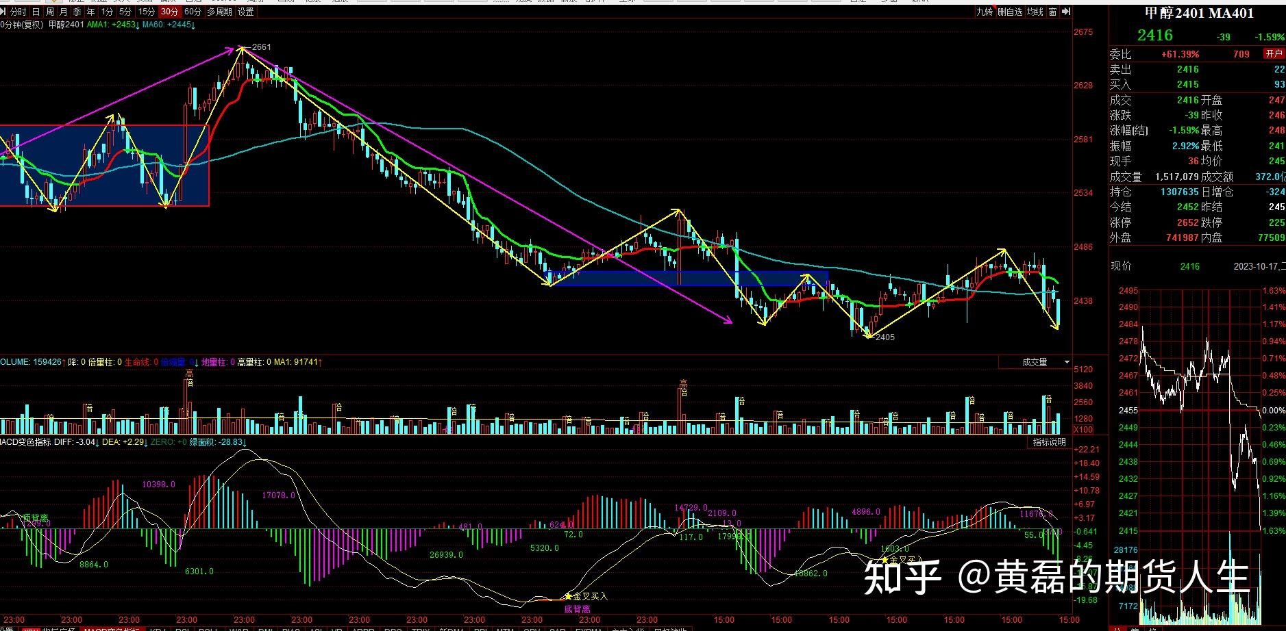The image size is (1286, 631).
Task: Click the collapse-right arrow icon beside 窗
Action: [x=1066, y=12]
